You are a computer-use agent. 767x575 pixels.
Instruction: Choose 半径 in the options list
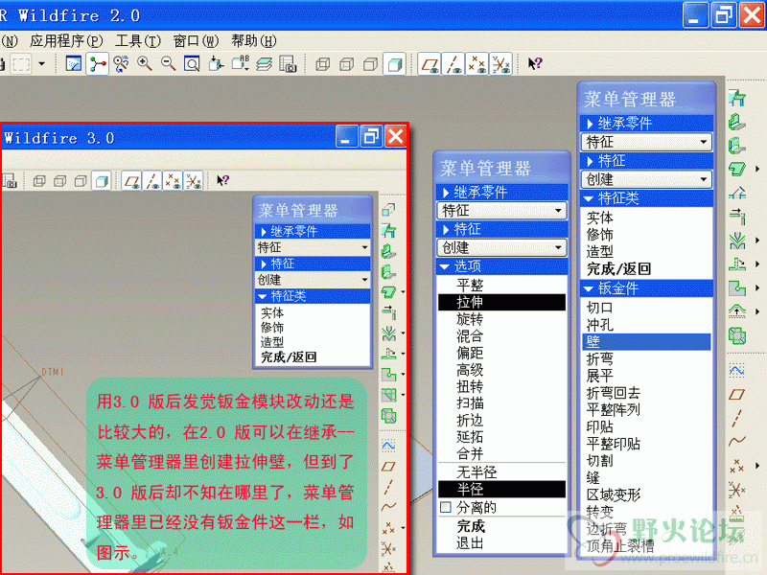click(501, 489)
